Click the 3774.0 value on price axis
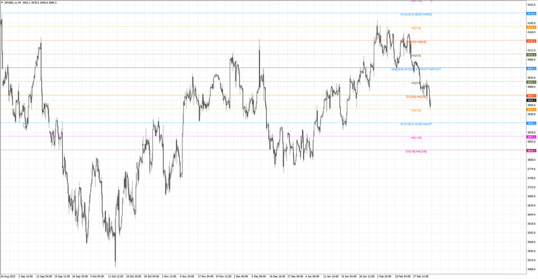The image size is (538, 279). (531, 169)
